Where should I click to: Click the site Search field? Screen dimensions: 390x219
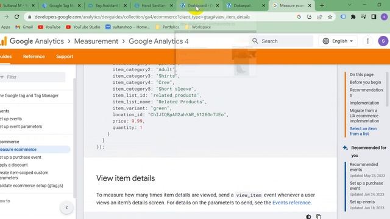[281, 41]
